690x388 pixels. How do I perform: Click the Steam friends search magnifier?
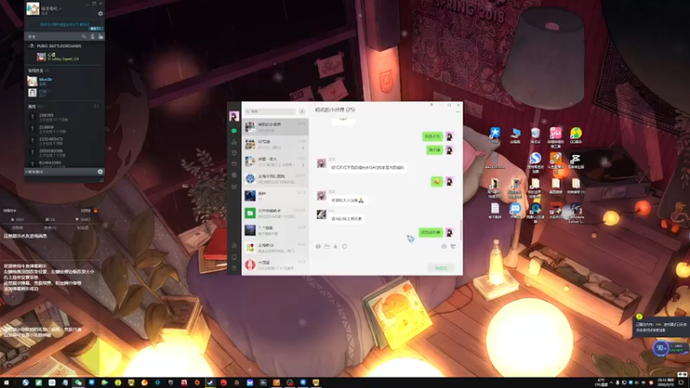pyautogui.click(x=84, y=36)
